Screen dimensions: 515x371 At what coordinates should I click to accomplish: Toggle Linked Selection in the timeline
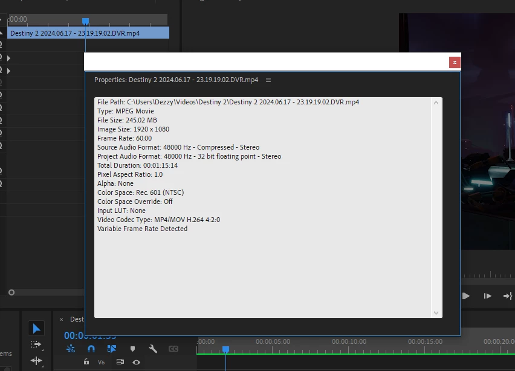click(x=112, y=349)
